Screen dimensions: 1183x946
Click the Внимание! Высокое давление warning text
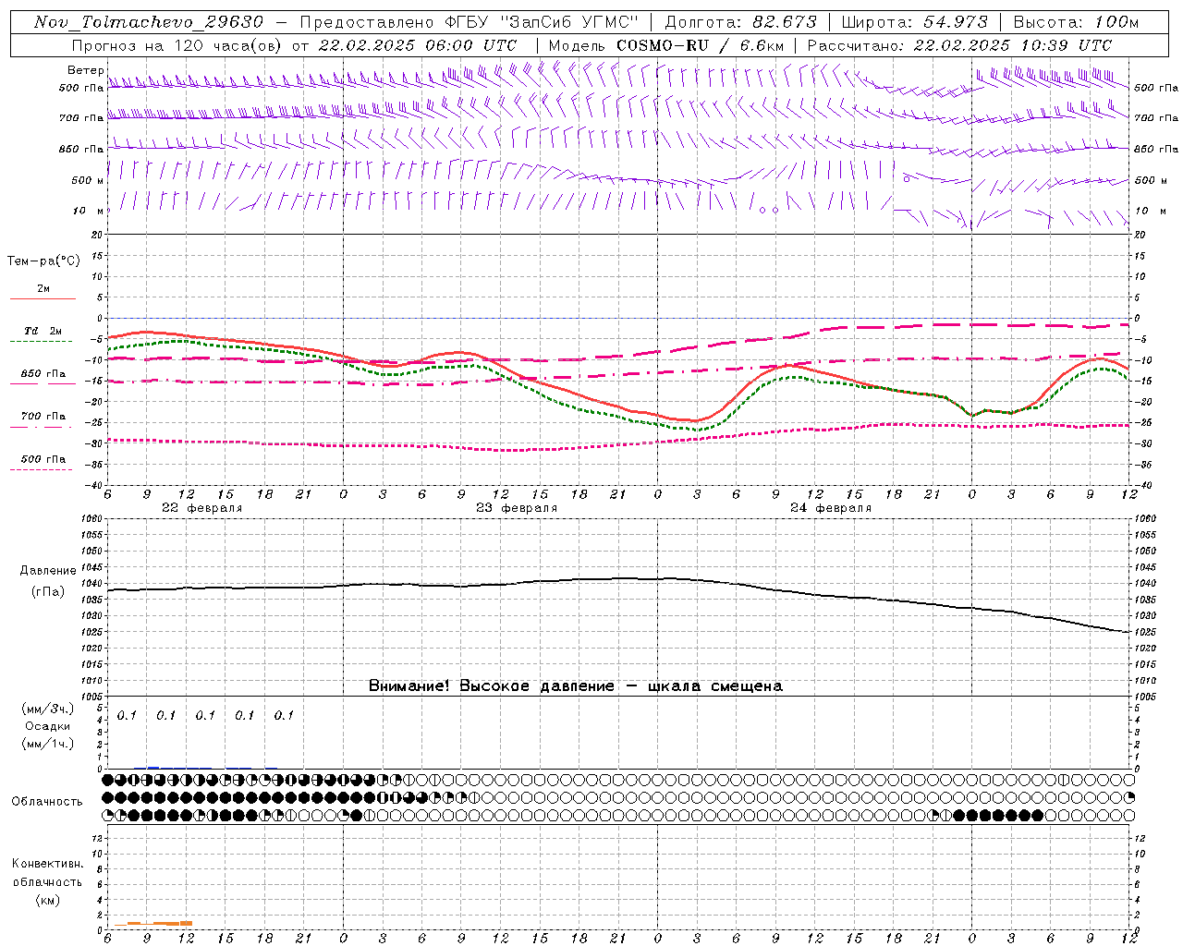pyautogui.click(x=576, y=686)
